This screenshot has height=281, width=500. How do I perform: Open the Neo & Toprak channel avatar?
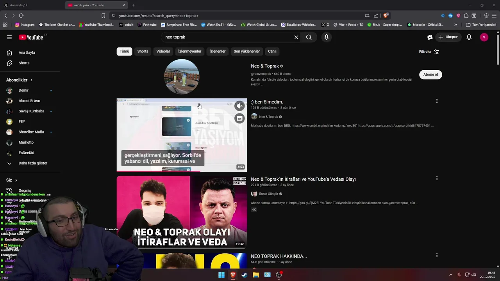click(x=182, y=76)
